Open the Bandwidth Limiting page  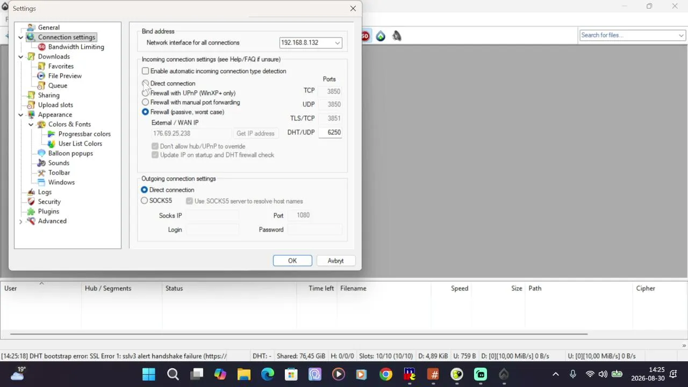coord(76,47)
